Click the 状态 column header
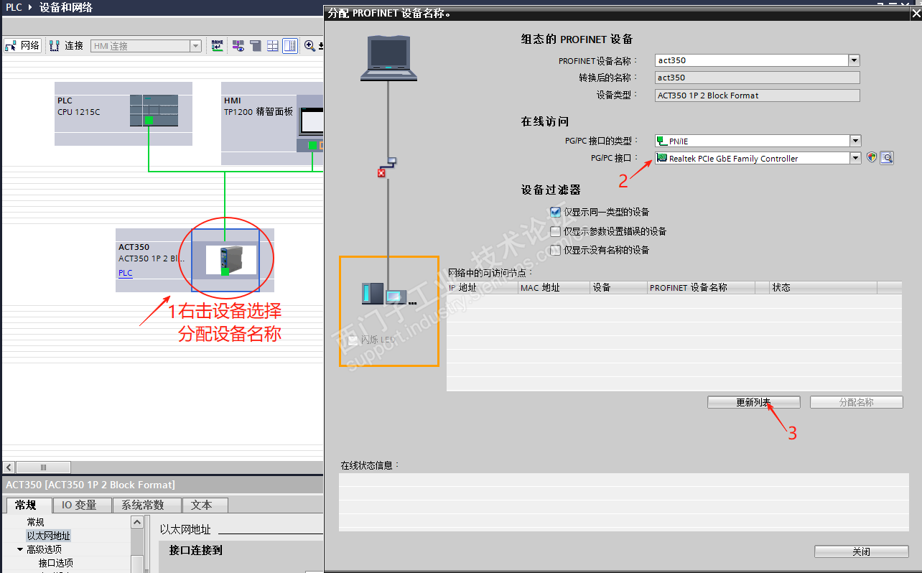922x573 pixels. (823, 287)
